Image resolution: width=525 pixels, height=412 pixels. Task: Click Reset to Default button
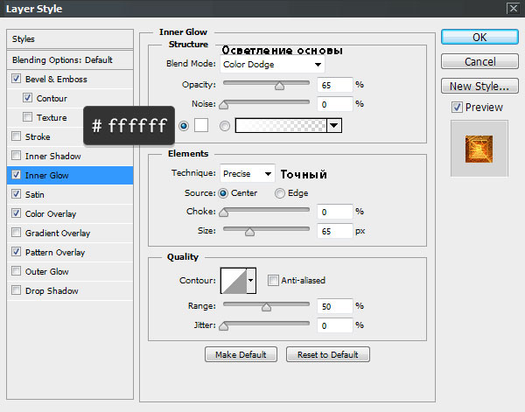point(328,354)
